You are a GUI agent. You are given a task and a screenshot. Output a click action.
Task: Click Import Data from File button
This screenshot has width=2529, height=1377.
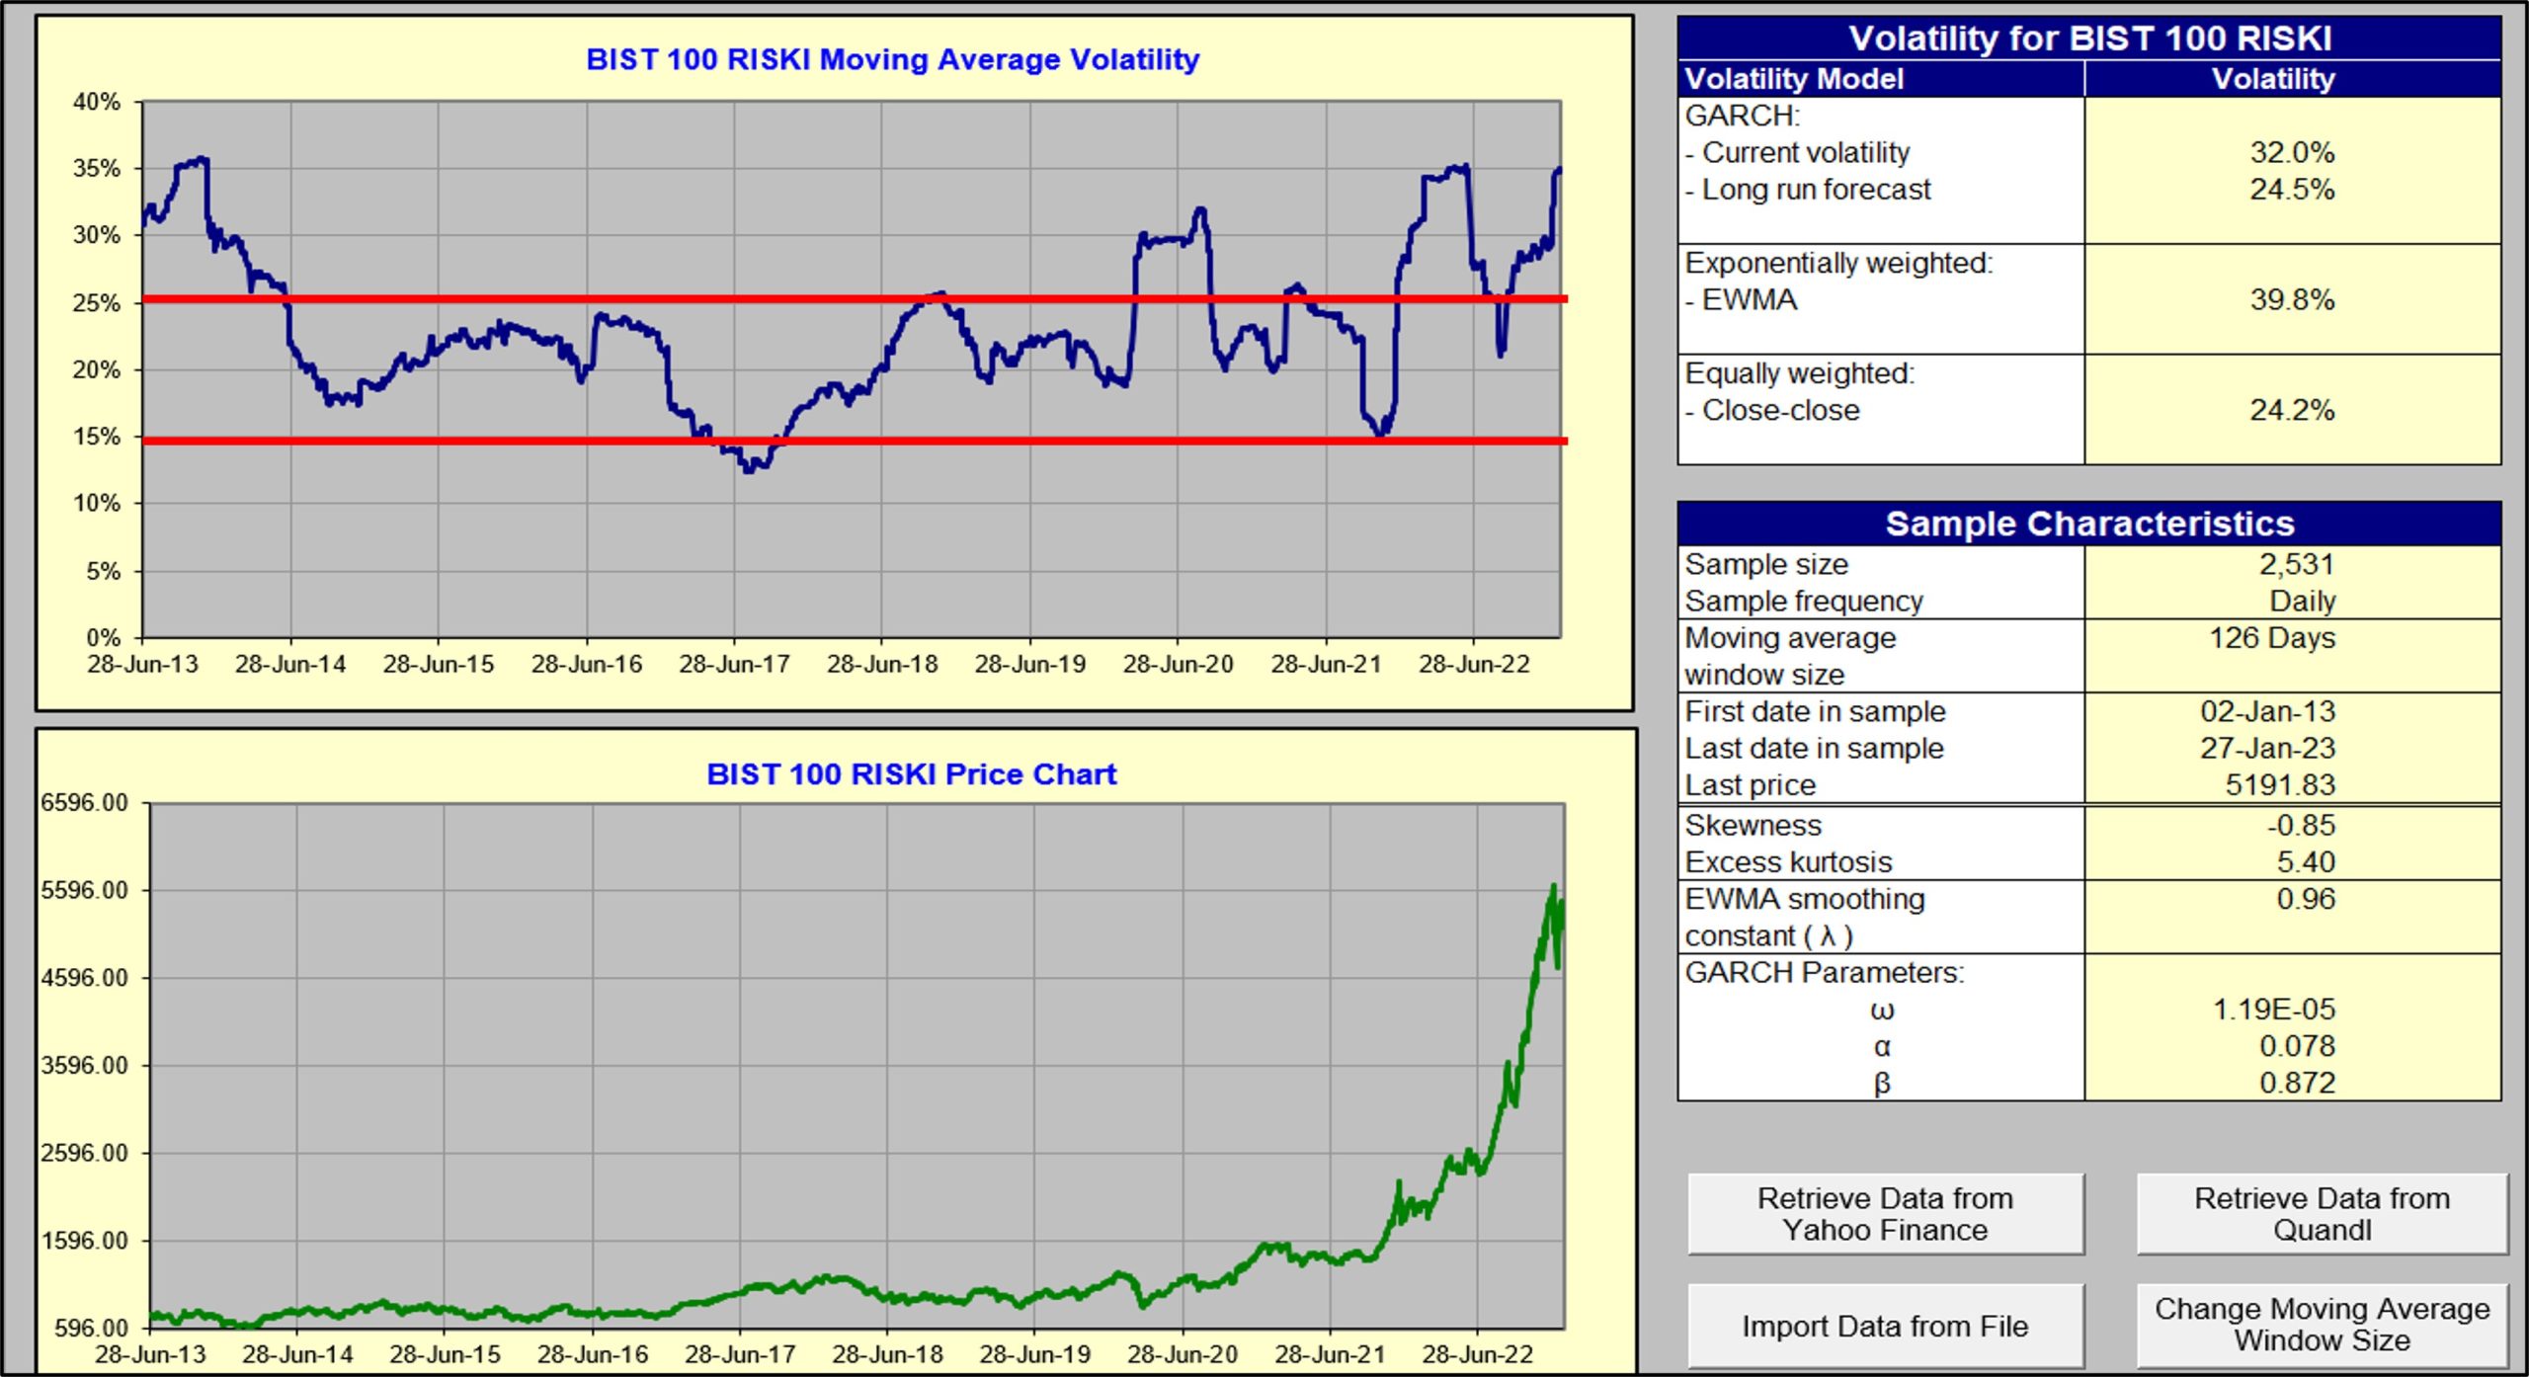(x=1885, y=1326)
